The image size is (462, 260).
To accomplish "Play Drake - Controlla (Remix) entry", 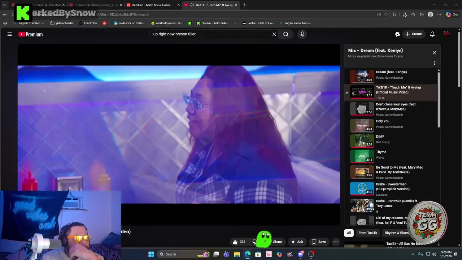I will click(391, 205).
